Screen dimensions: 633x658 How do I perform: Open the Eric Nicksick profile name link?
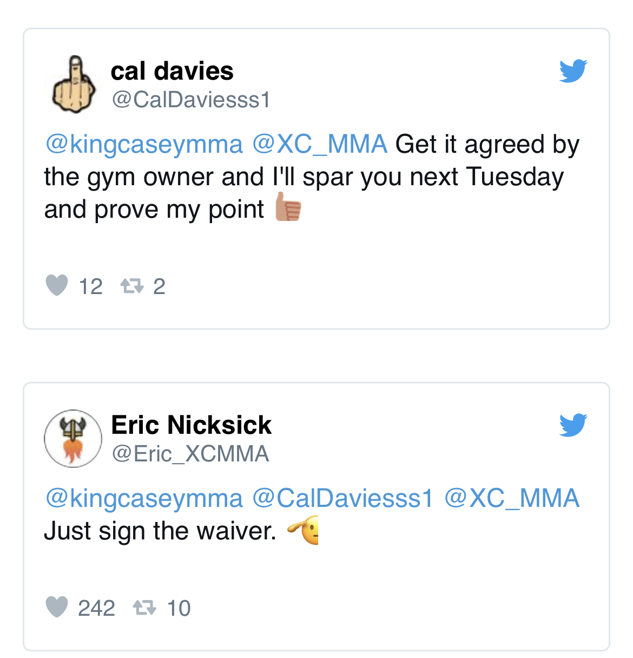tap(191, 425)
